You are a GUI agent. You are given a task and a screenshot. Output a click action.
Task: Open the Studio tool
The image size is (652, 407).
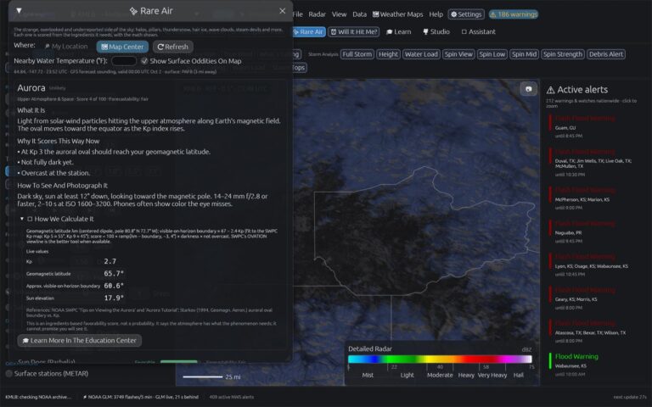click(x=436, y=31)
